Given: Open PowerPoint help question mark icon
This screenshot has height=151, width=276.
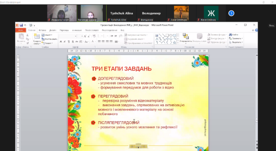Looking at the screenshot, I should (255, 31).
